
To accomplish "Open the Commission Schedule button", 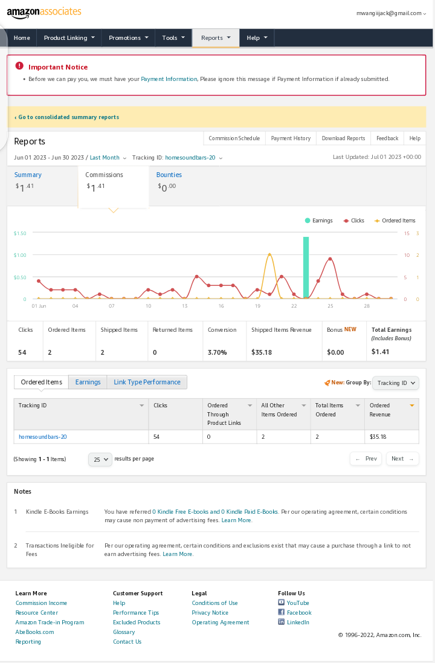I will (x=234, y=138).
